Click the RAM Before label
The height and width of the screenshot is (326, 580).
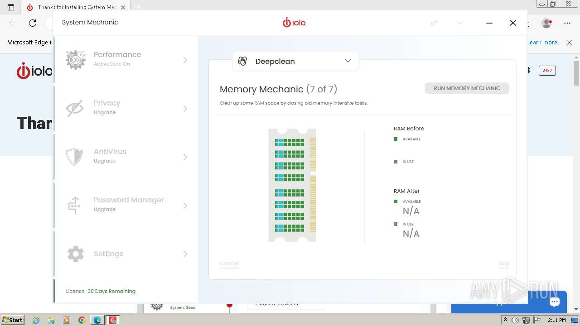coord(409,129)
